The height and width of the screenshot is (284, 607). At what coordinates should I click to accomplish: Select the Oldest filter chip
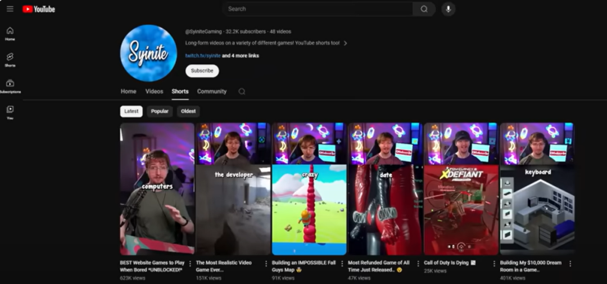click(188, 111)
